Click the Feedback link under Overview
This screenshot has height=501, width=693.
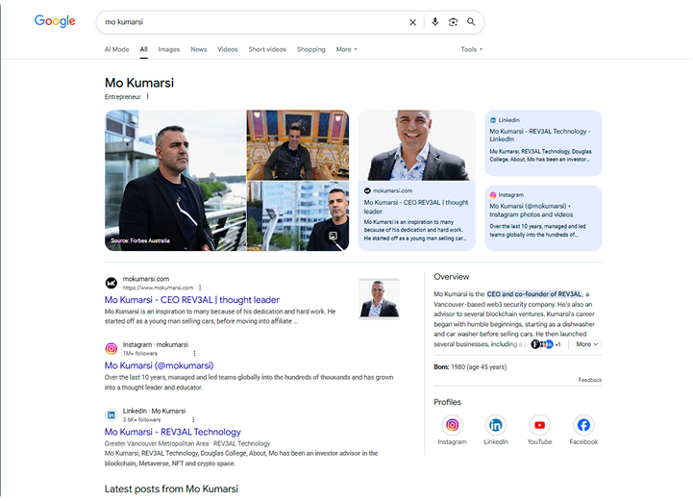589,380
